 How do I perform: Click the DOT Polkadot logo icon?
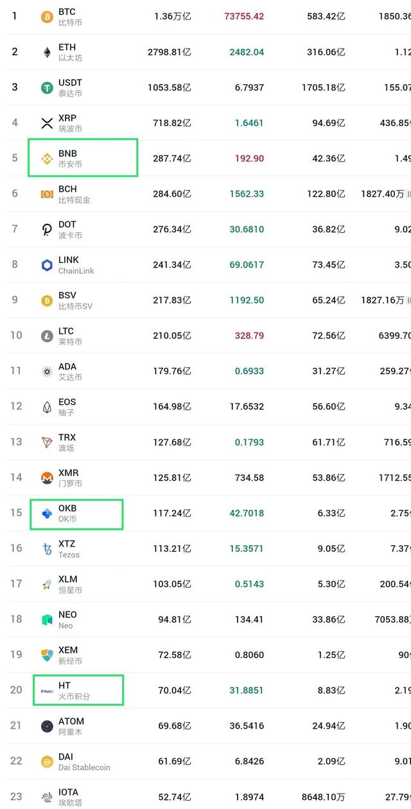coord(47,230)
